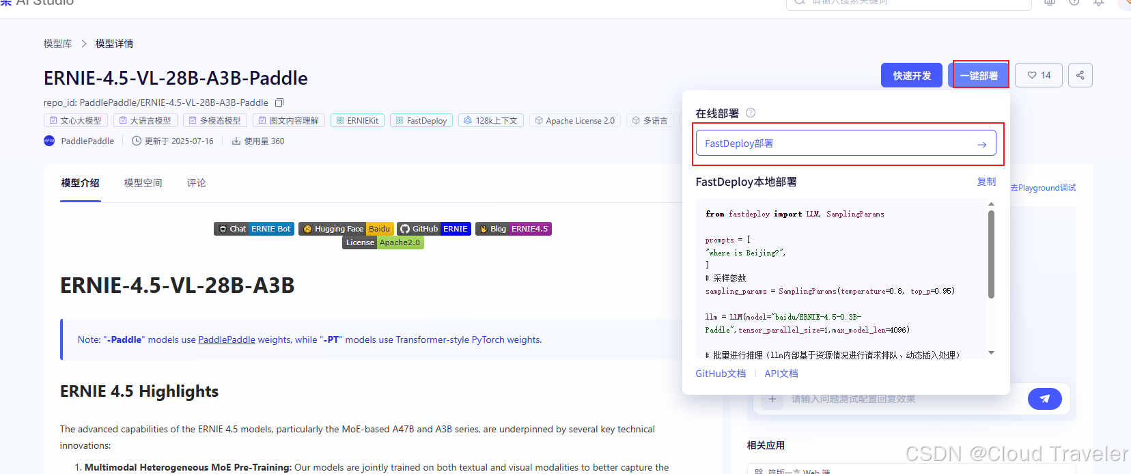
Task: Click the 图文内容理解 tag
Action: tap(289, 120)
